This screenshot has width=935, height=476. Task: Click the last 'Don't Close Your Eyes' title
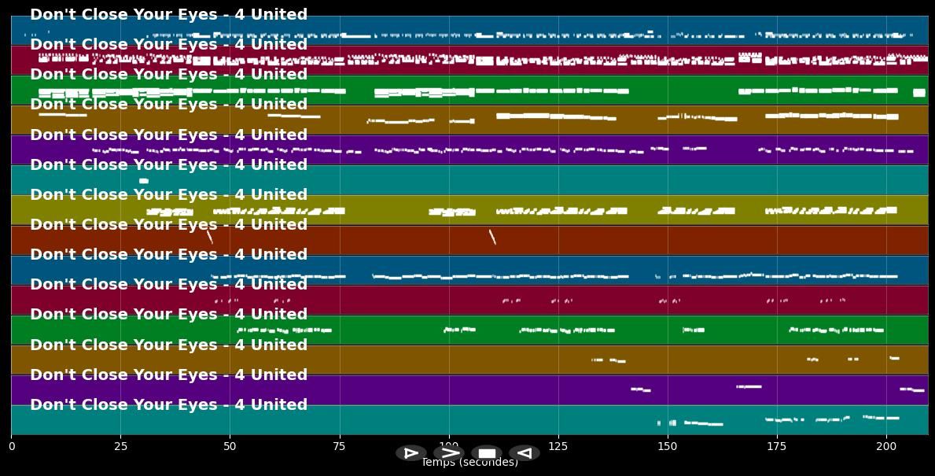click(168, 404)
